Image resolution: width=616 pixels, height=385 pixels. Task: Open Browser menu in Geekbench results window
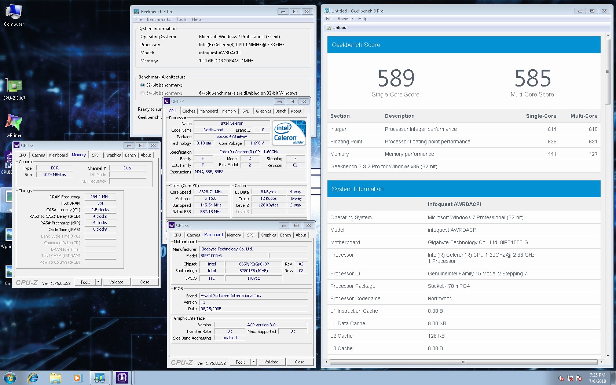[345, 19]
